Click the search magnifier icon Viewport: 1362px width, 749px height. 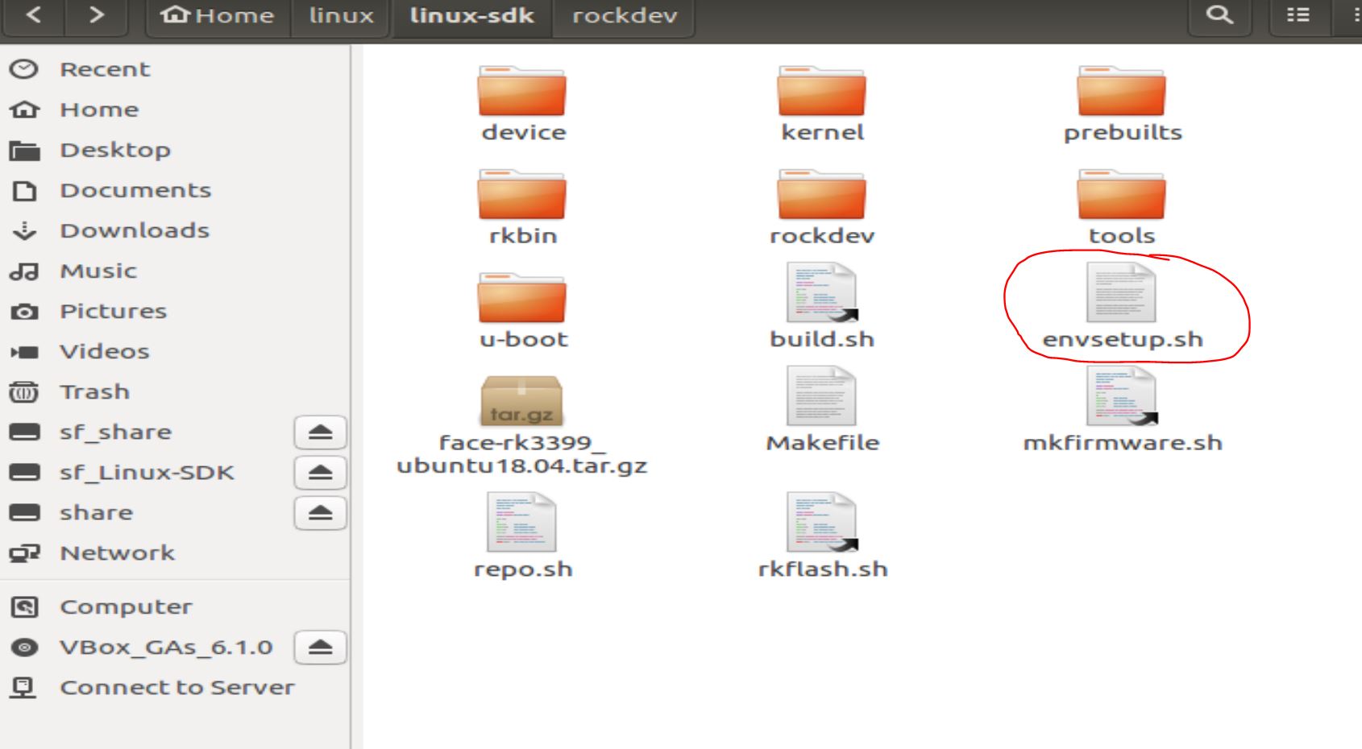click(x=1219, y=14)
